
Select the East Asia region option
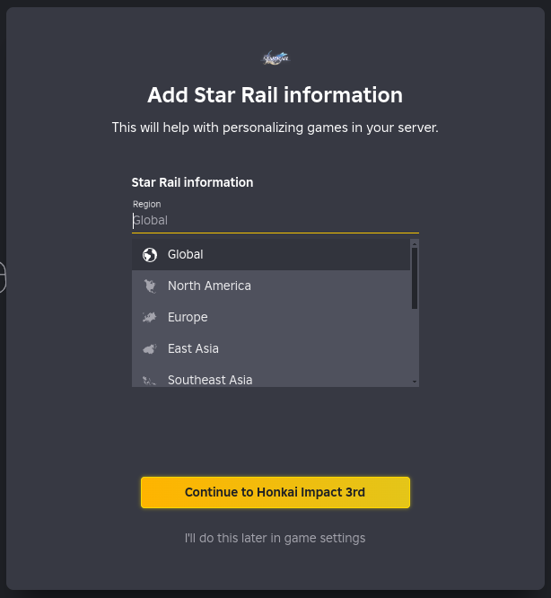(193, 349)
